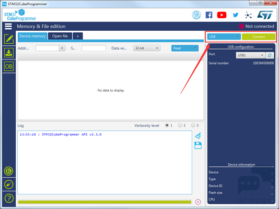
Task: Click the Size input field
Action: click(94, 48)
